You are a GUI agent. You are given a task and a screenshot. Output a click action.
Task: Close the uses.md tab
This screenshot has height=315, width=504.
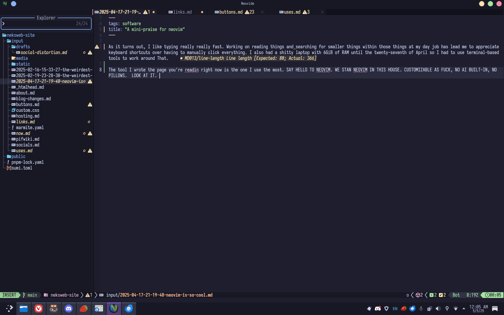[x=322, y=12]
